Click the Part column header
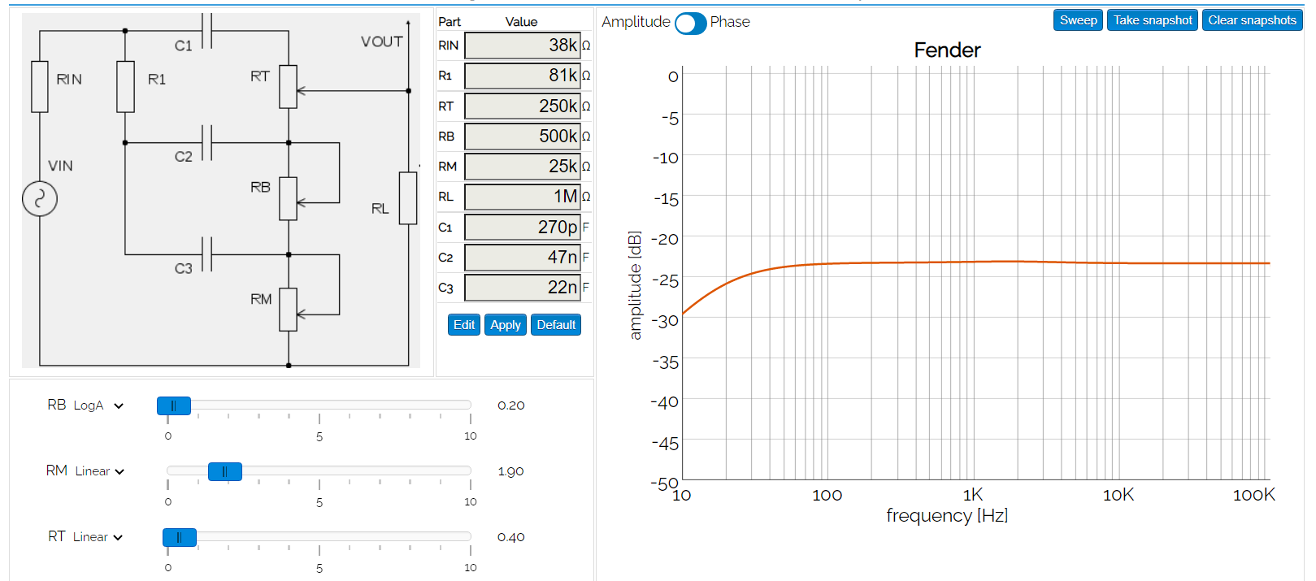 [450, 22]
